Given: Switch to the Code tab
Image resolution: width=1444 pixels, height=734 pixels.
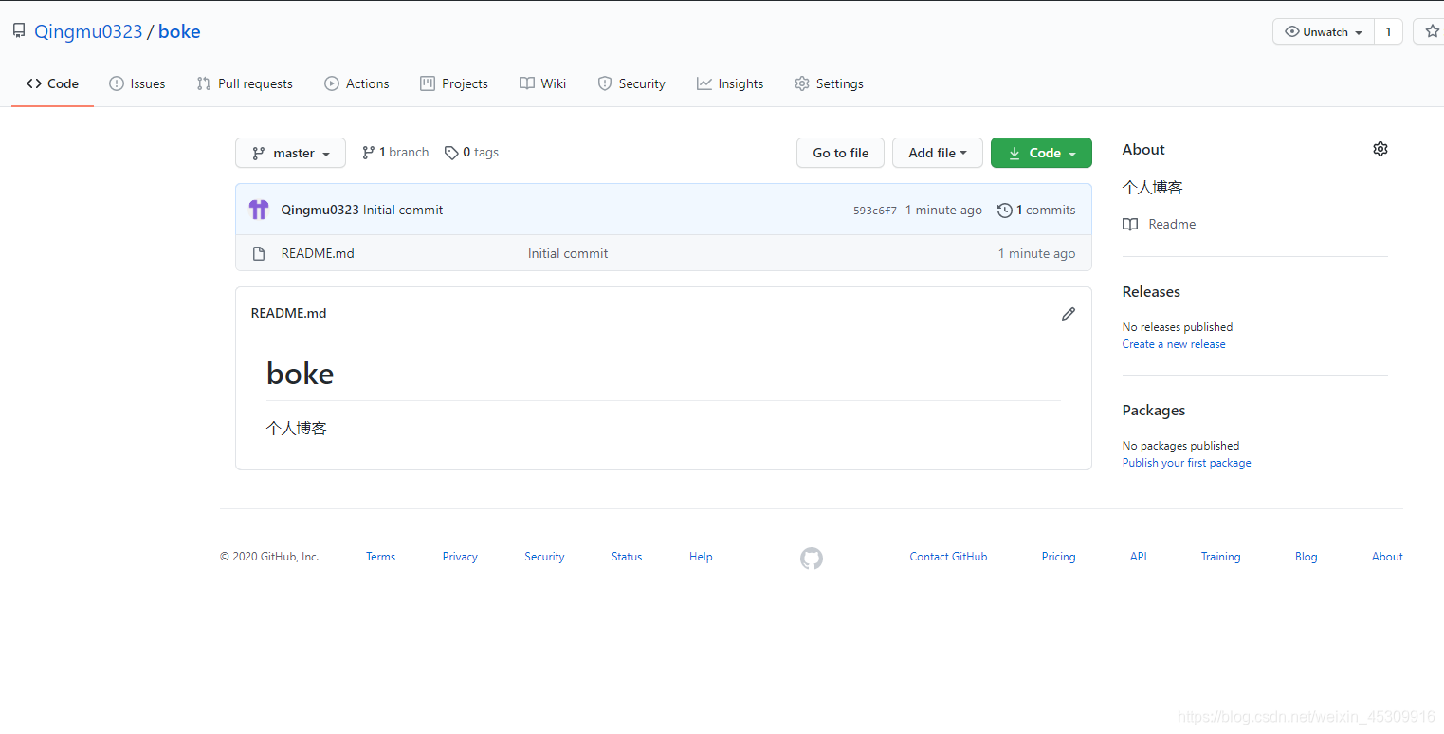Looking at the screenshot, I should [x=52, y=83].
